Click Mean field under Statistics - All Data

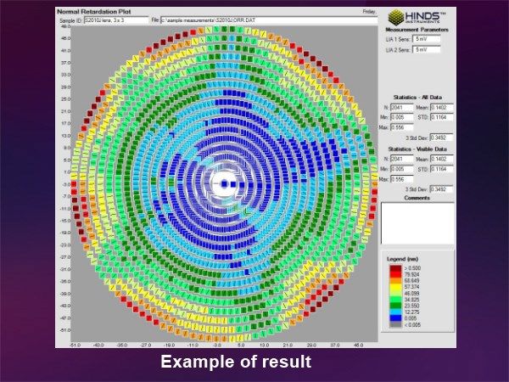coord(441,108)
